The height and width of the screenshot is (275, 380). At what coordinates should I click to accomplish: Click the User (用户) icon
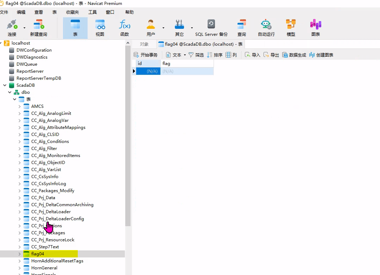coord(151,25)
